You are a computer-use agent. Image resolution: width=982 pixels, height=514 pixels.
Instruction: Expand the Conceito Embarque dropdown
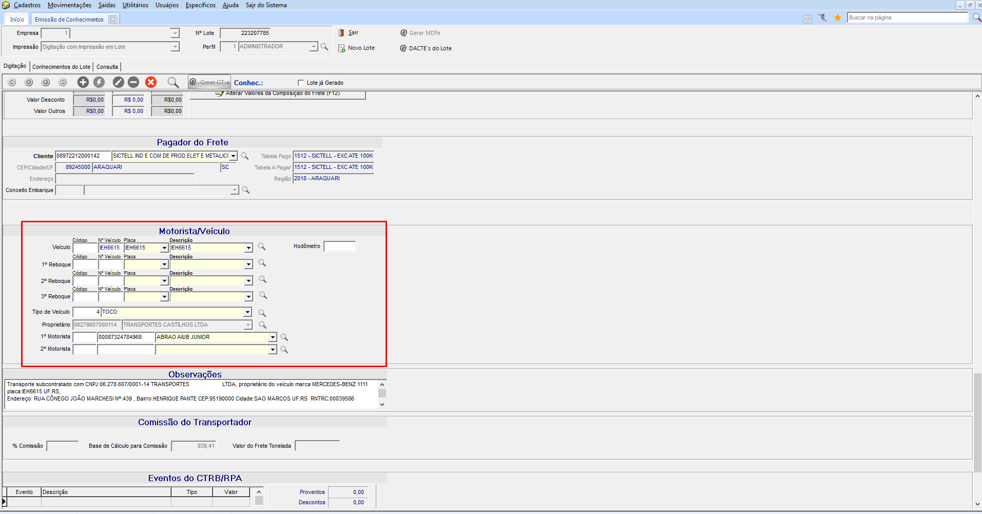(235, 191)
